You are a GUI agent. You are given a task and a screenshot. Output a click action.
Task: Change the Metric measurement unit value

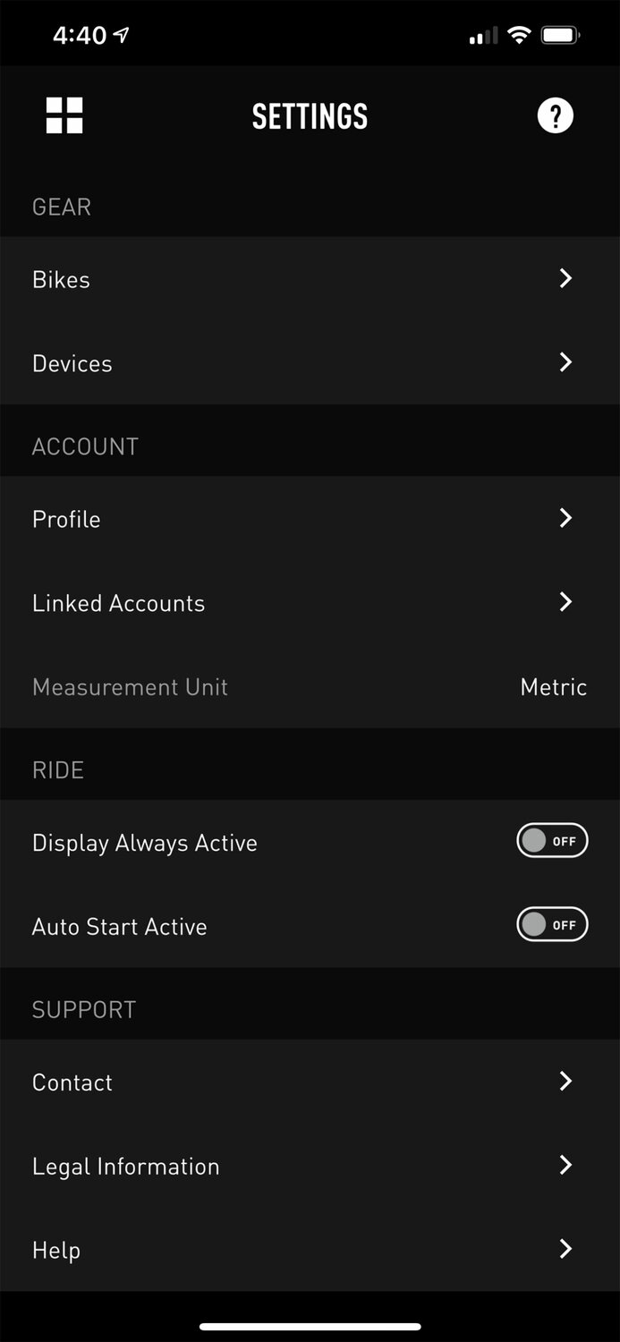click(553, 687)
